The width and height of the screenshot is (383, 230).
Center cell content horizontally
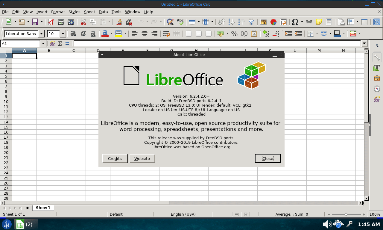click(145, 34)
